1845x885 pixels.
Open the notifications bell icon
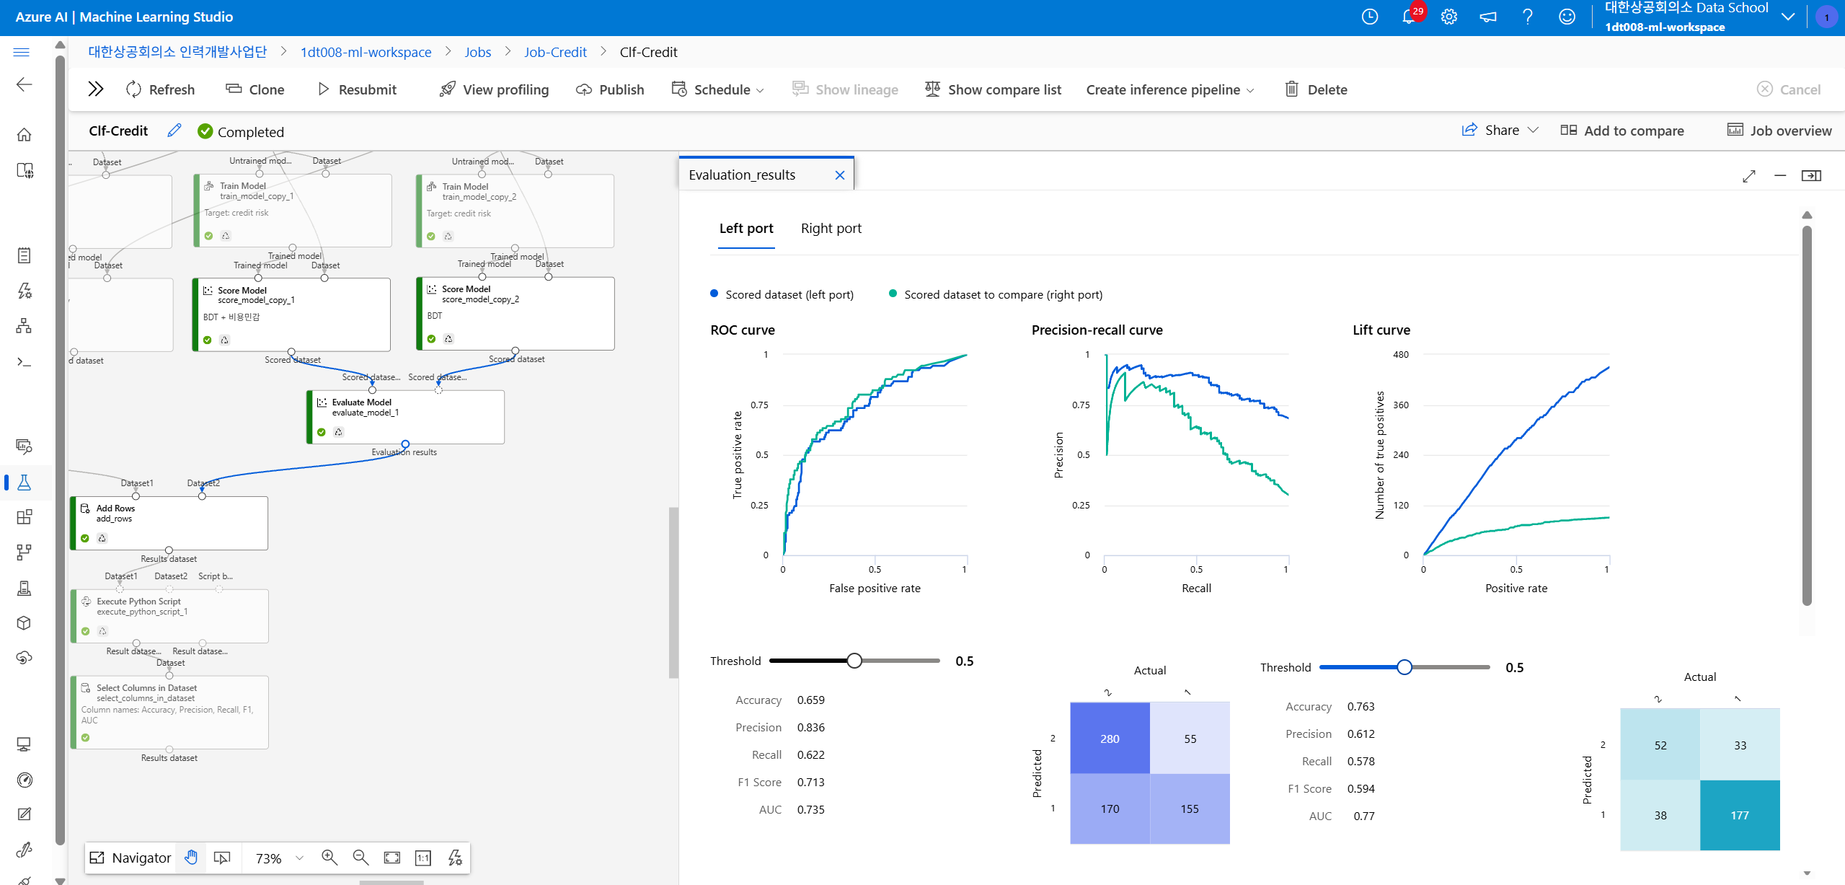coord(1408,17)
